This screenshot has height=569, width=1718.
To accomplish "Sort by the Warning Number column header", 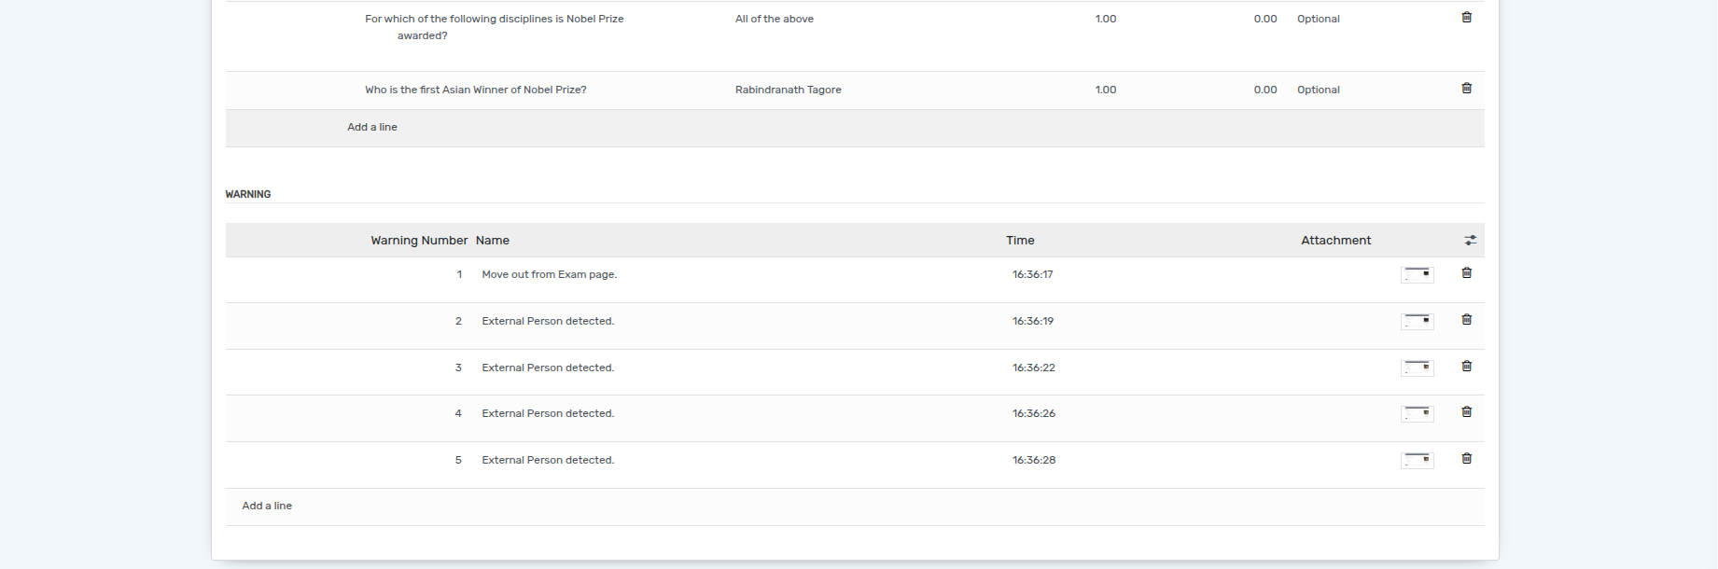I will tap(419, 241).
